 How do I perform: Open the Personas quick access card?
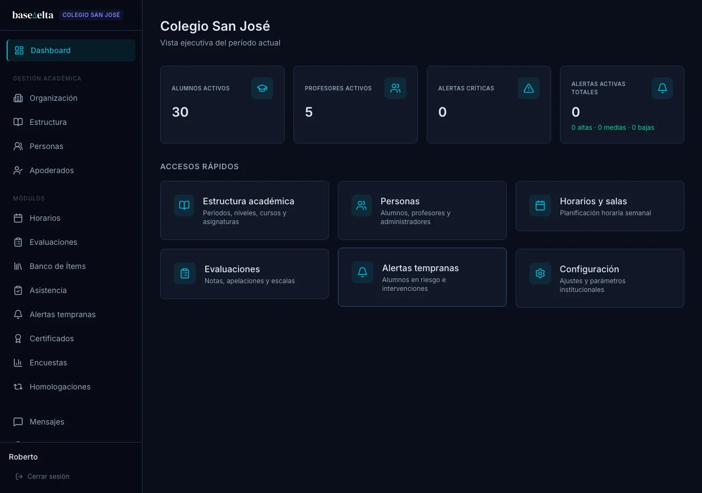422,210
